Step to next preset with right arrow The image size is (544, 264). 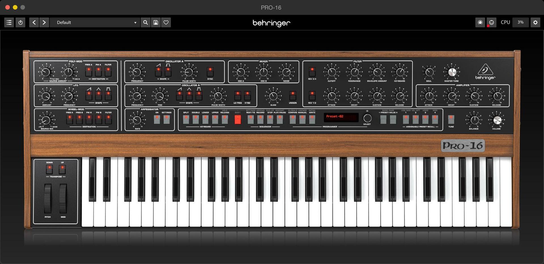click(44, 22)
